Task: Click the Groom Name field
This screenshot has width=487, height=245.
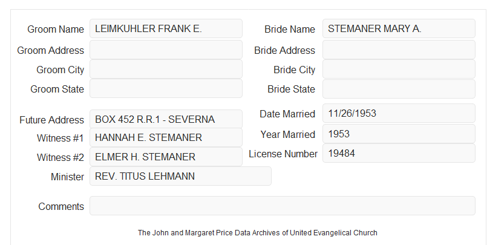Action: [x=166, y=28]
